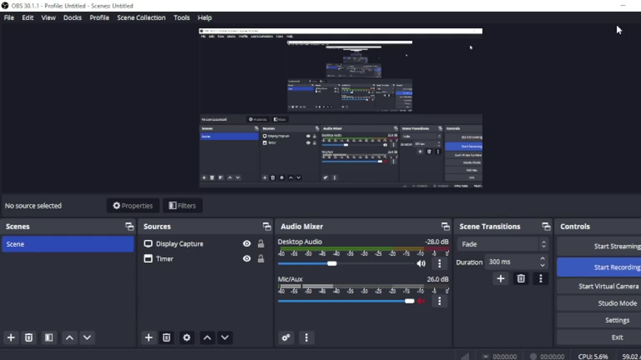Unmute the Mic/Aux channel
Screen dimensions: 641x360
pyautogui.click(x=421, y=301)
